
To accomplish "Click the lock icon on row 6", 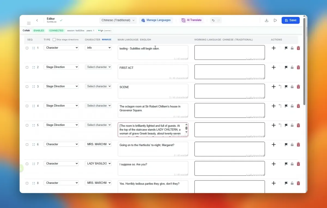I will click(292, 145).
